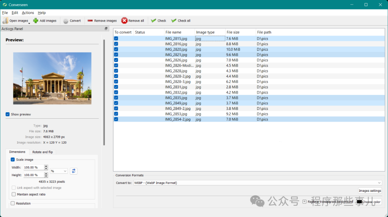Uncheck IMG_2826.jpg conversion checkbox
The width and height of the screenshot is (388, 217).
(x=116, y=60)
